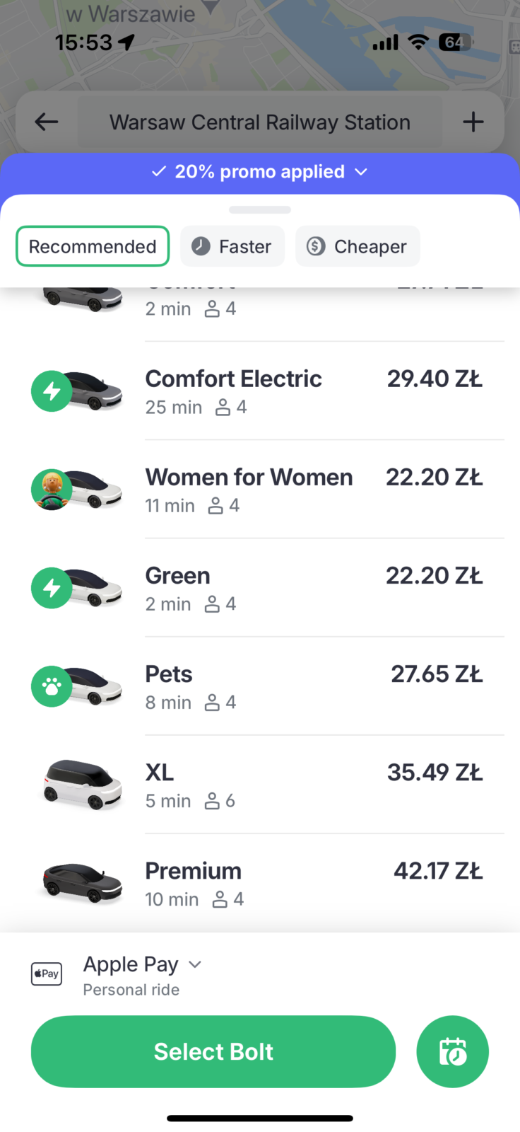Image resolution: width=520 pixels, height=1132 pixels.
Task: Expand the 20% promo applied banner
Action: (x=260, y=172)
